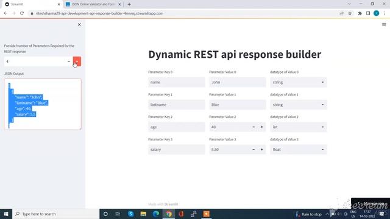This screenshot has width=390, height=219.
Task: Open the browser extensions puzzle icon
Action: [x=360, y=13]
